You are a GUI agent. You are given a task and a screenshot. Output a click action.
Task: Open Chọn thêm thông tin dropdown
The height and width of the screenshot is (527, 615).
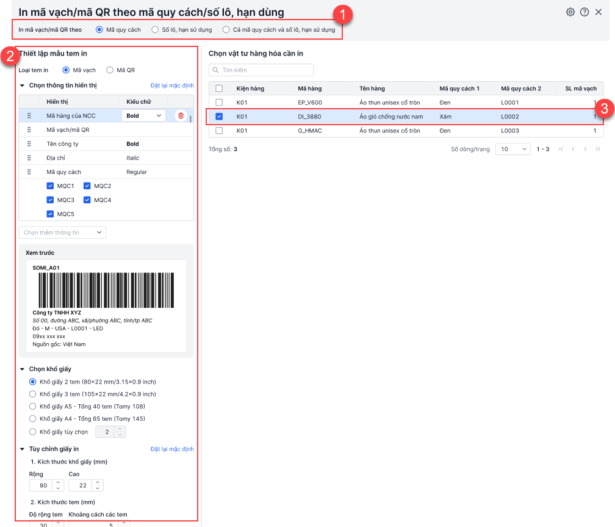pyautogui.click(x=63, y=233)
